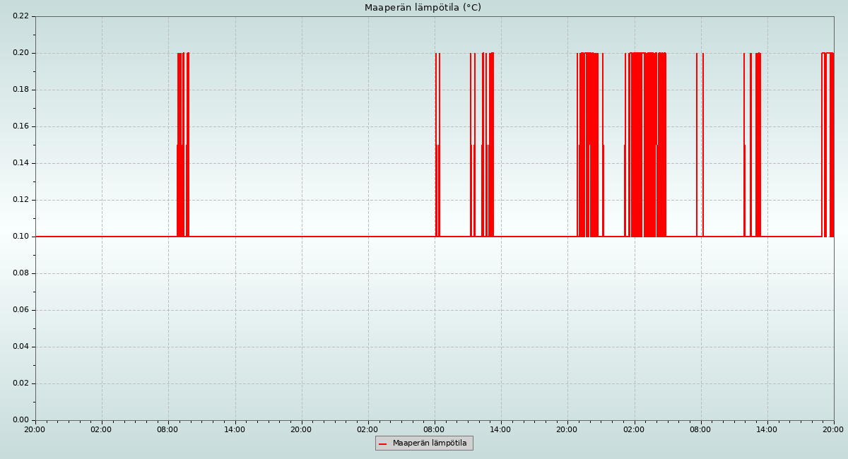The image size is (848, 459).
Task: Click the 0.08 y-axis tick label
Action: pos(20,273)
